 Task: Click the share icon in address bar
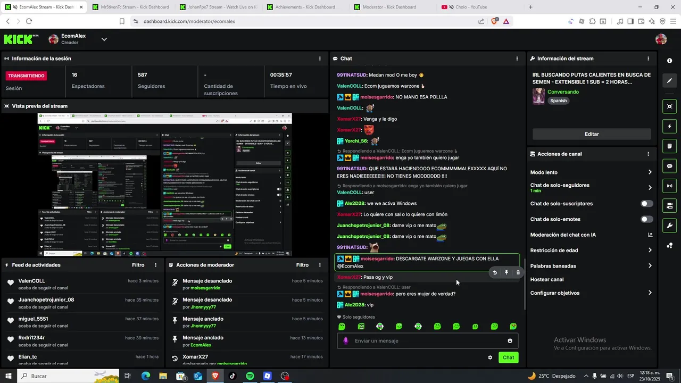coord(481,21)
